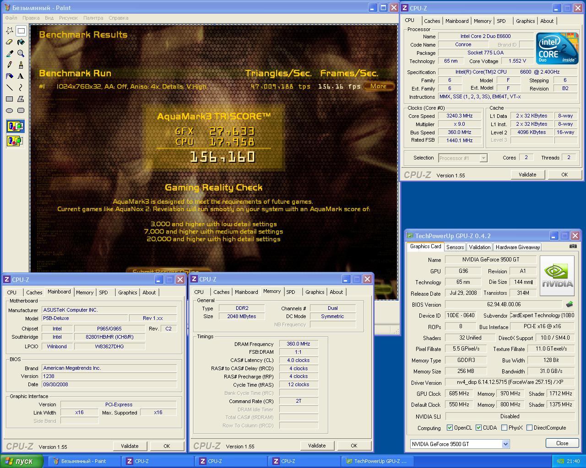Switch to Caches tab in top CPU-Z window
This screenshot has width=586, height=468.
click(x=432, y=21)
